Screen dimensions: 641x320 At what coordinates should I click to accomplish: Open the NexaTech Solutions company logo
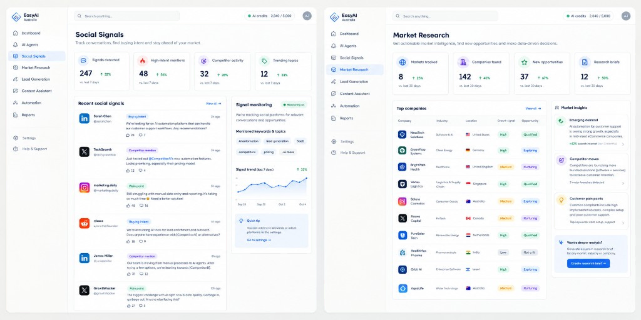[403, 134]
